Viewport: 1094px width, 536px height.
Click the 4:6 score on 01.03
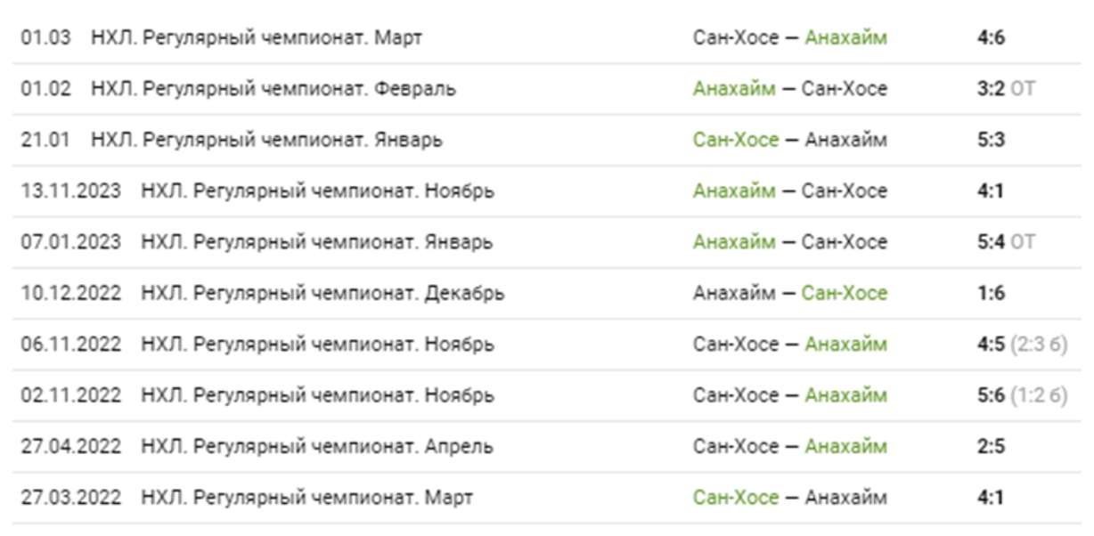coord(991,38)
